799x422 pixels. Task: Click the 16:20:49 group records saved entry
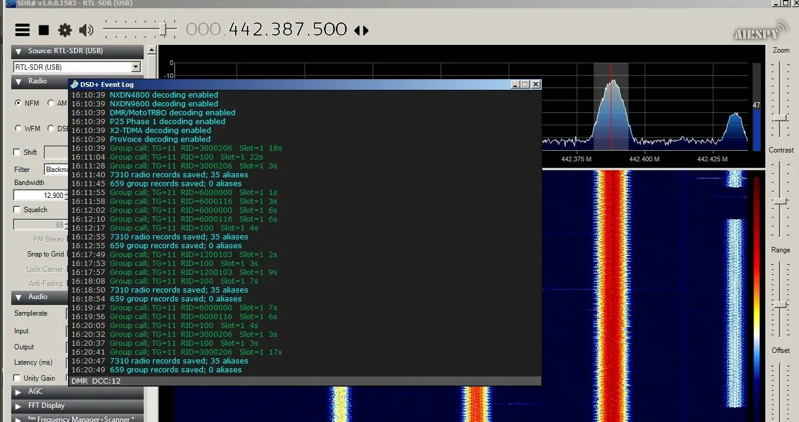[156, 369]
